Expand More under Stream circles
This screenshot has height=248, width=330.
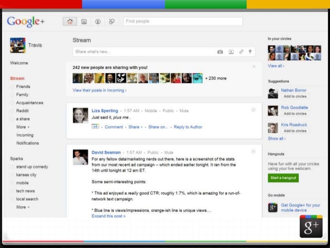pos(23,127)
